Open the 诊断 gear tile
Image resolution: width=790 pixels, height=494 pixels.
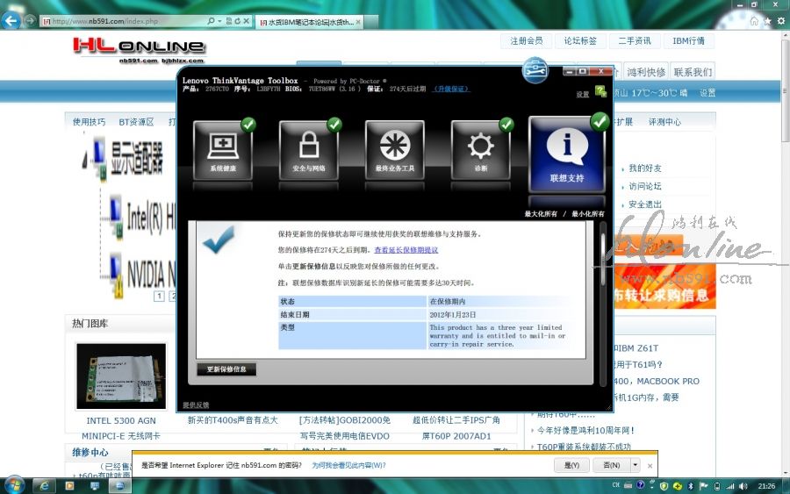(481, 151)
